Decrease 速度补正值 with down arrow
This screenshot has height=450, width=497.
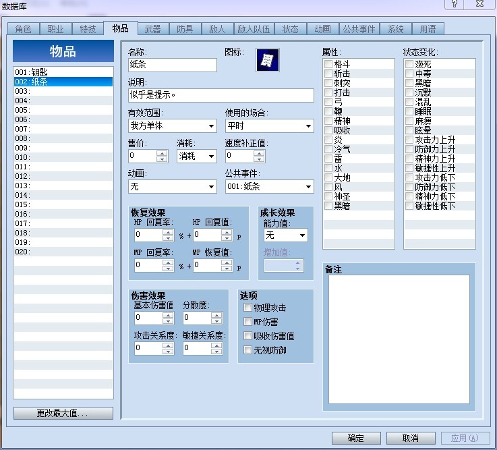click(x=259, y=159)
